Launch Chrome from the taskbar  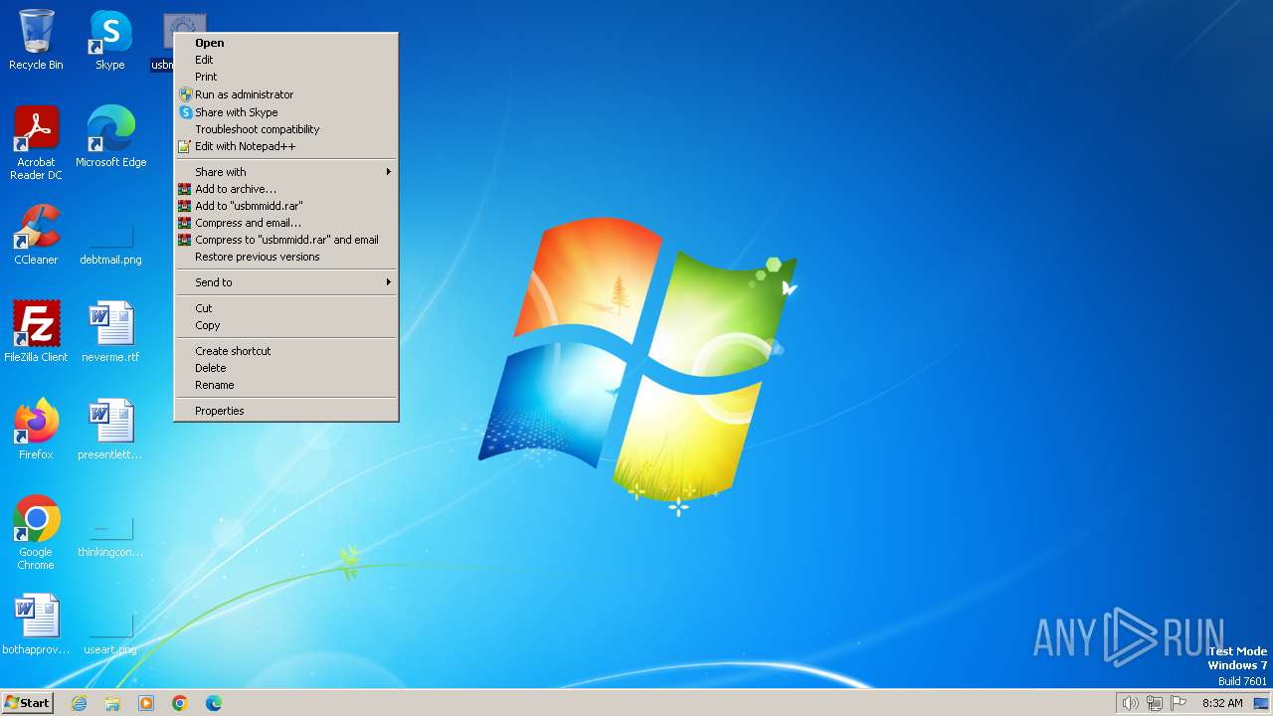point(180,703)
